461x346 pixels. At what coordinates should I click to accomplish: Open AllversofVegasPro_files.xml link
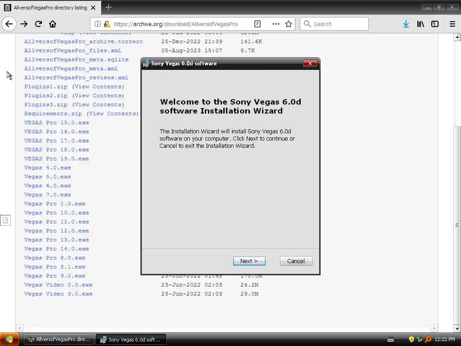point(72,50)
